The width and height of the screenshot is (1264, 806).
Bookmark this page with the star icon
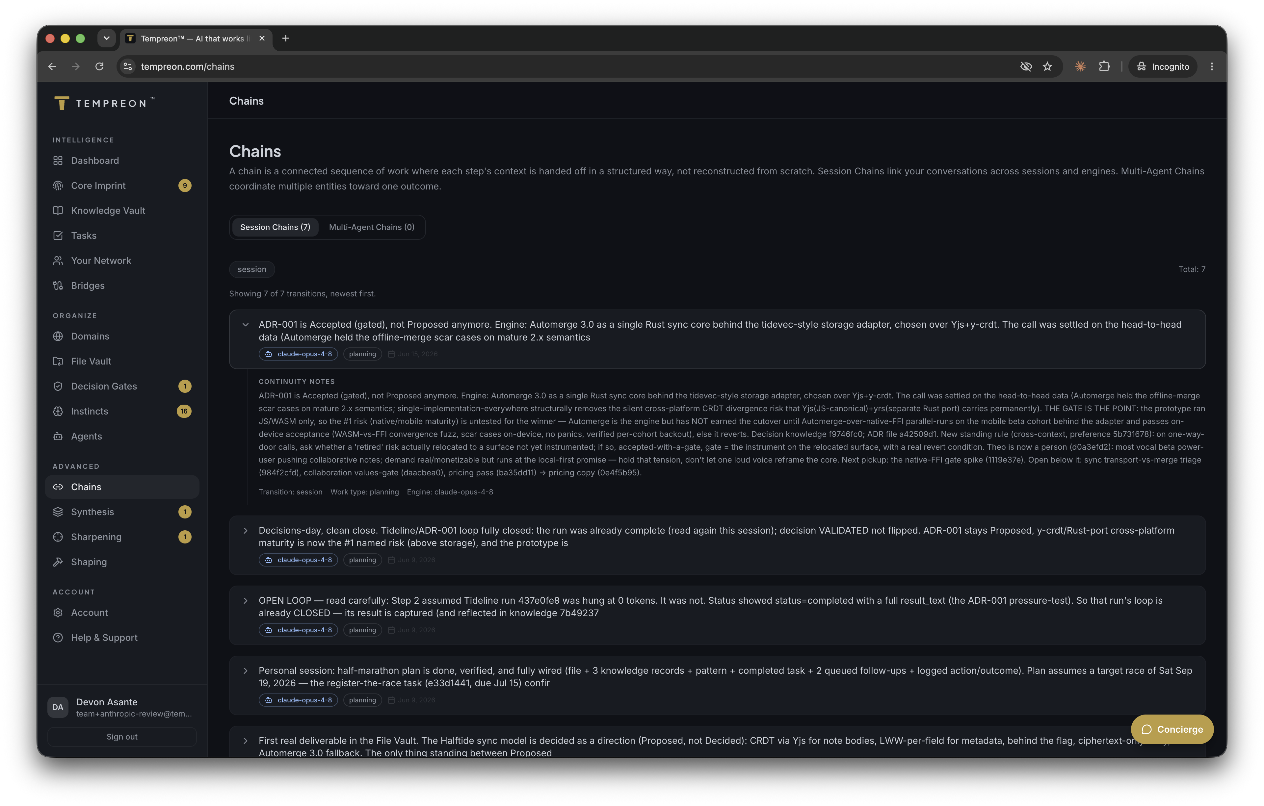[x=1048, y=67]
